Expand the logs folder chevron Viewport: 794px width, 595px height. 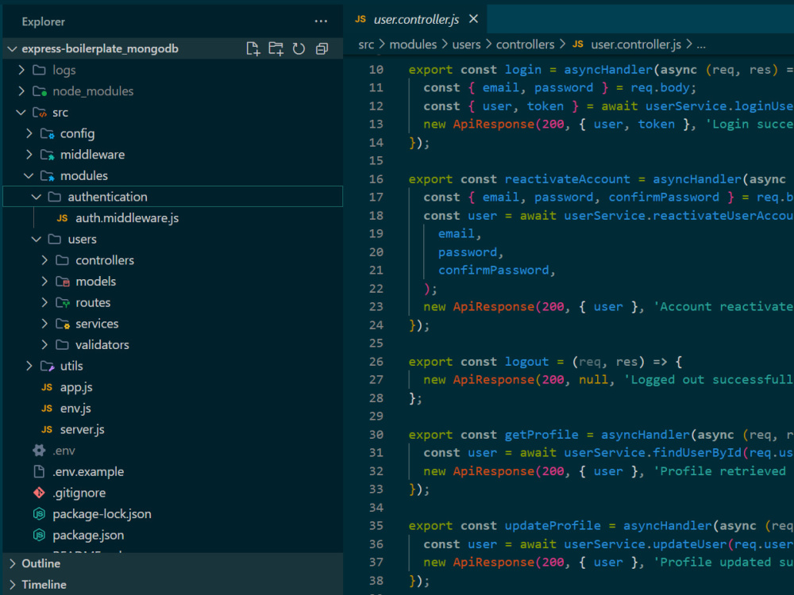tap(21, 70)
